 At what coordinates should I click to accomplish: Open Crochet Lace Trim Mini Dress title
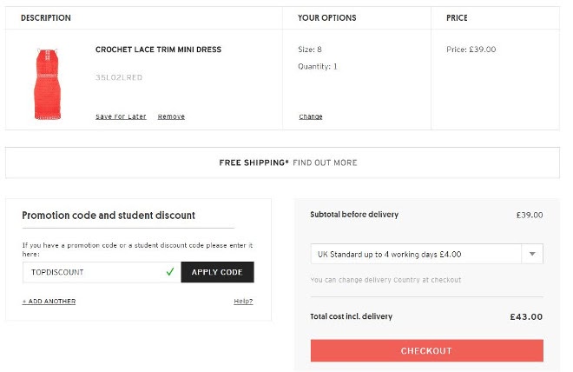pos(158,50)
